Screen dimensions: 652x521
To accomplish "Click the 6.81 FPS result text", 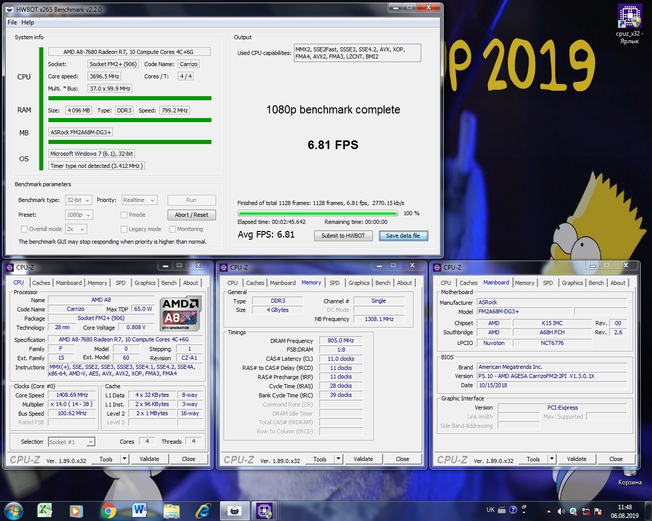I will 333,145.
